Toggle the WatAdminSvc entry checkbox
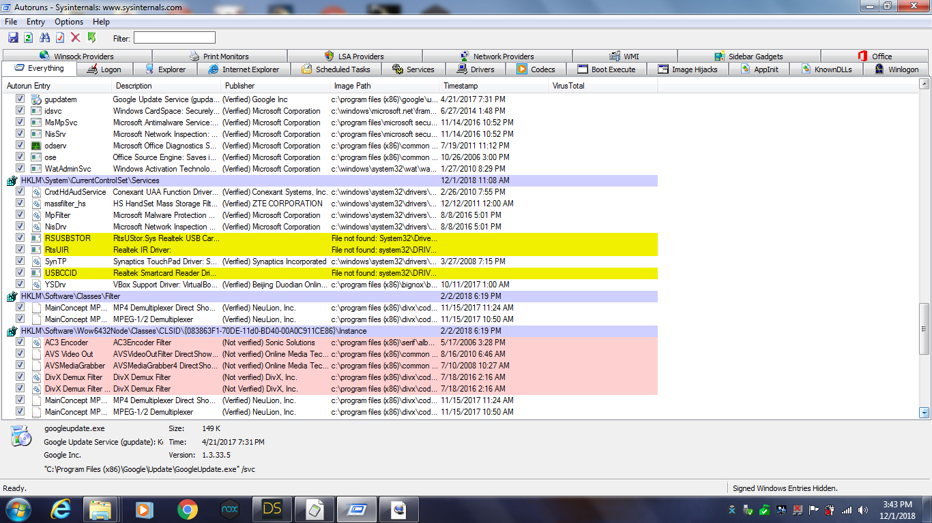932x523 pixels. coord(20,169)
